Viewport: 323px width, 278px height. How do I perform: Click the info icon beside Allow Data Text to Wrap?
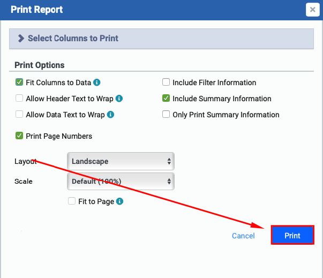coord(110,115)
